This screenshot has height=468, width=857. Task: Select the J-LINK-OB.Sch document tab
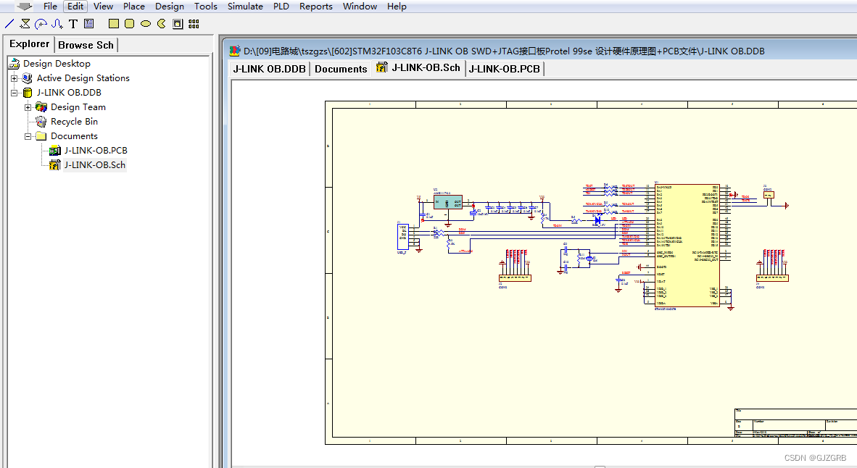tap(418, 67)
